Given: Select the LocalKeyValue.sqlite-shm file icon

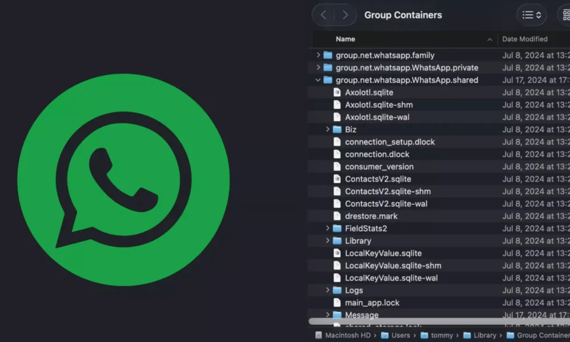Looking at the screenshot, I should click(337, 265).
